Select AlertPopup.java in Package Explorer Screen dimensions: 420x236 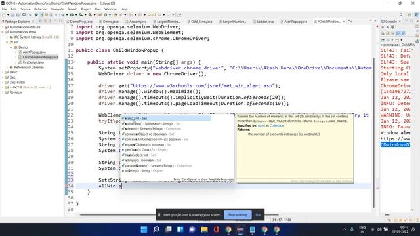32,52
